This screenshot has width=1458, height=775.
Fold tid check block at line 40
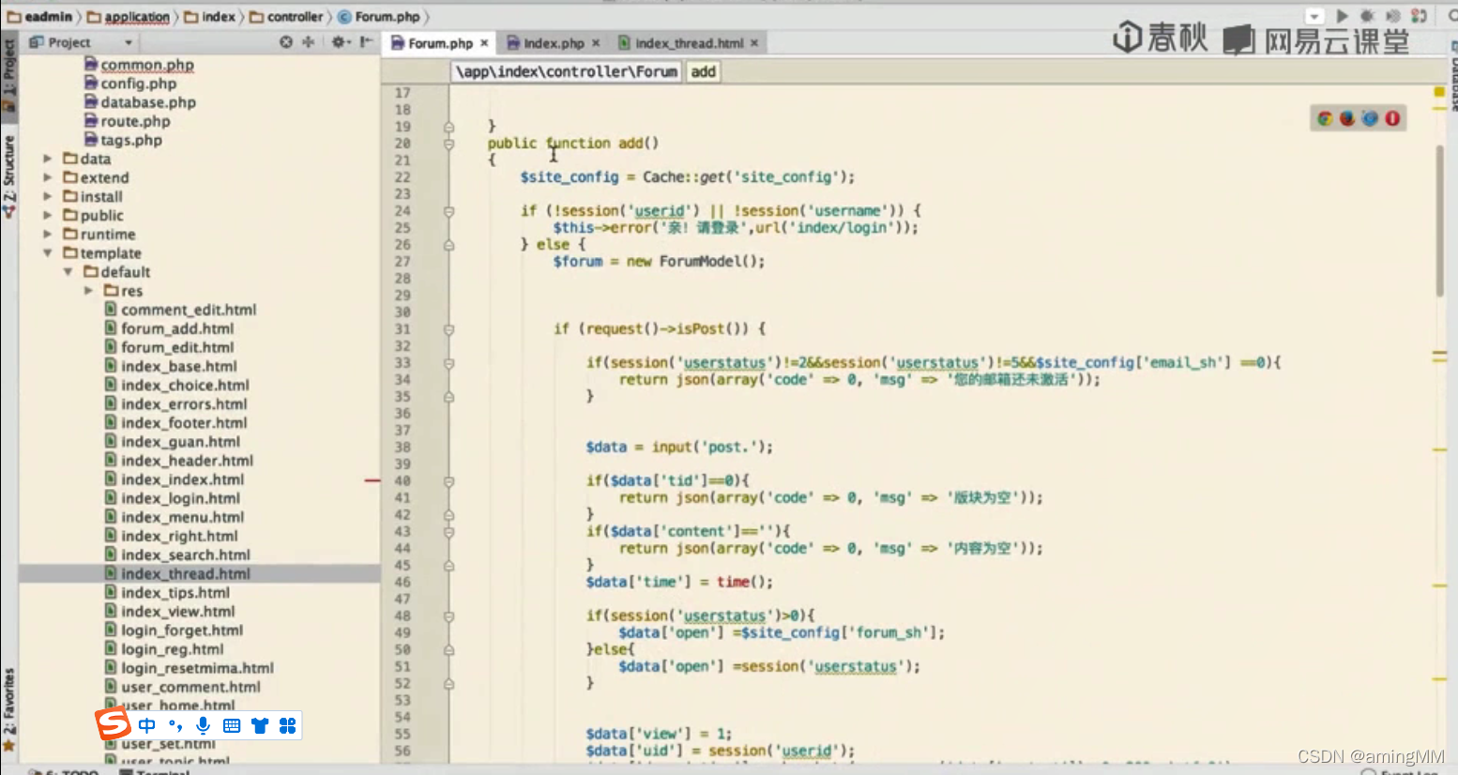(448, 481)
